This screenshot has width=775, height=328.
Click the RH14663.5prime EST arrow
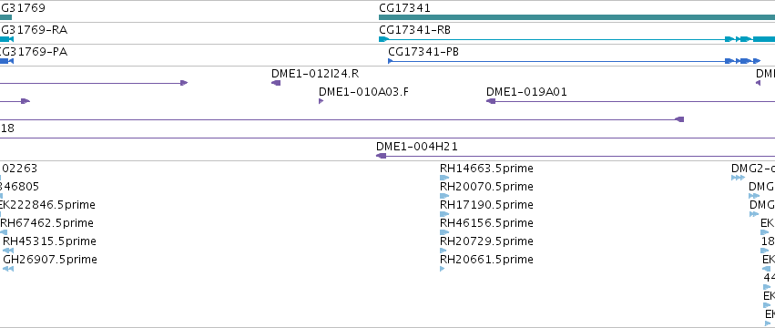(444, 178)
